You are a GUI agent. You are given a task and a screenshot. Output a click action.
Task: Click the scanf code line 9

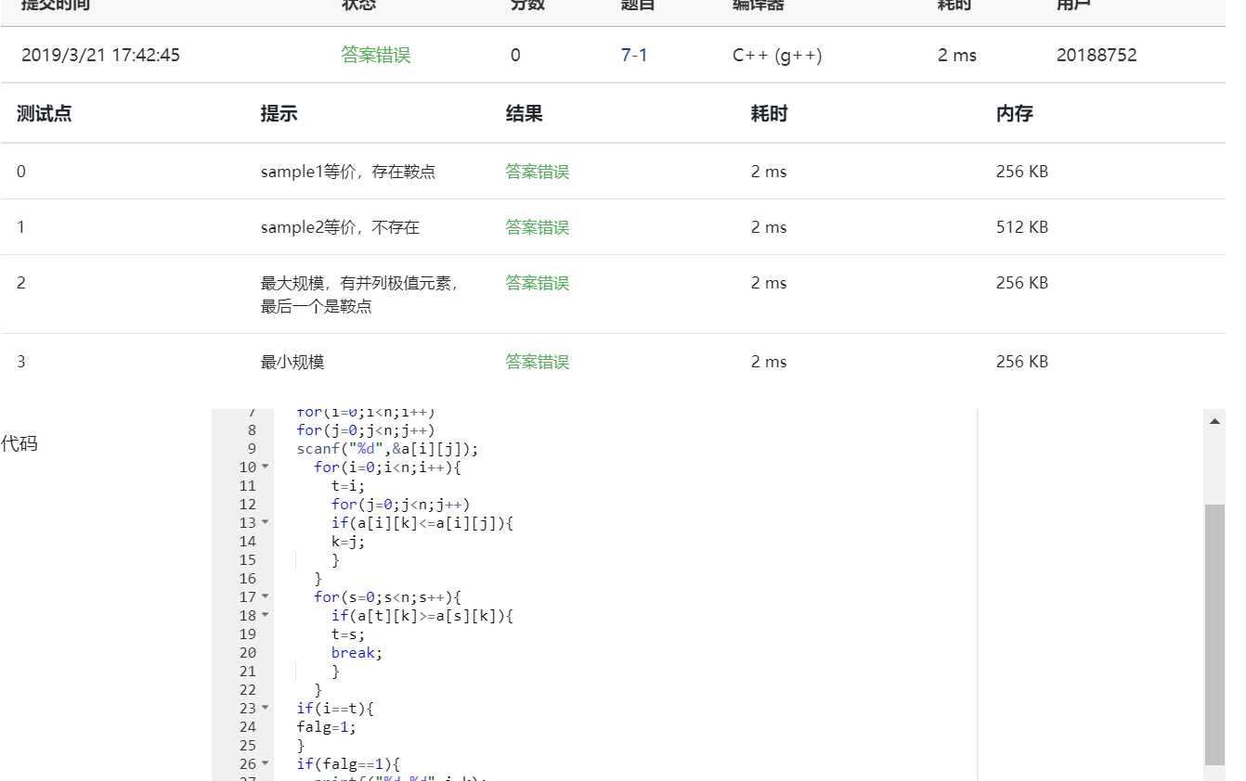pos(387,448)
